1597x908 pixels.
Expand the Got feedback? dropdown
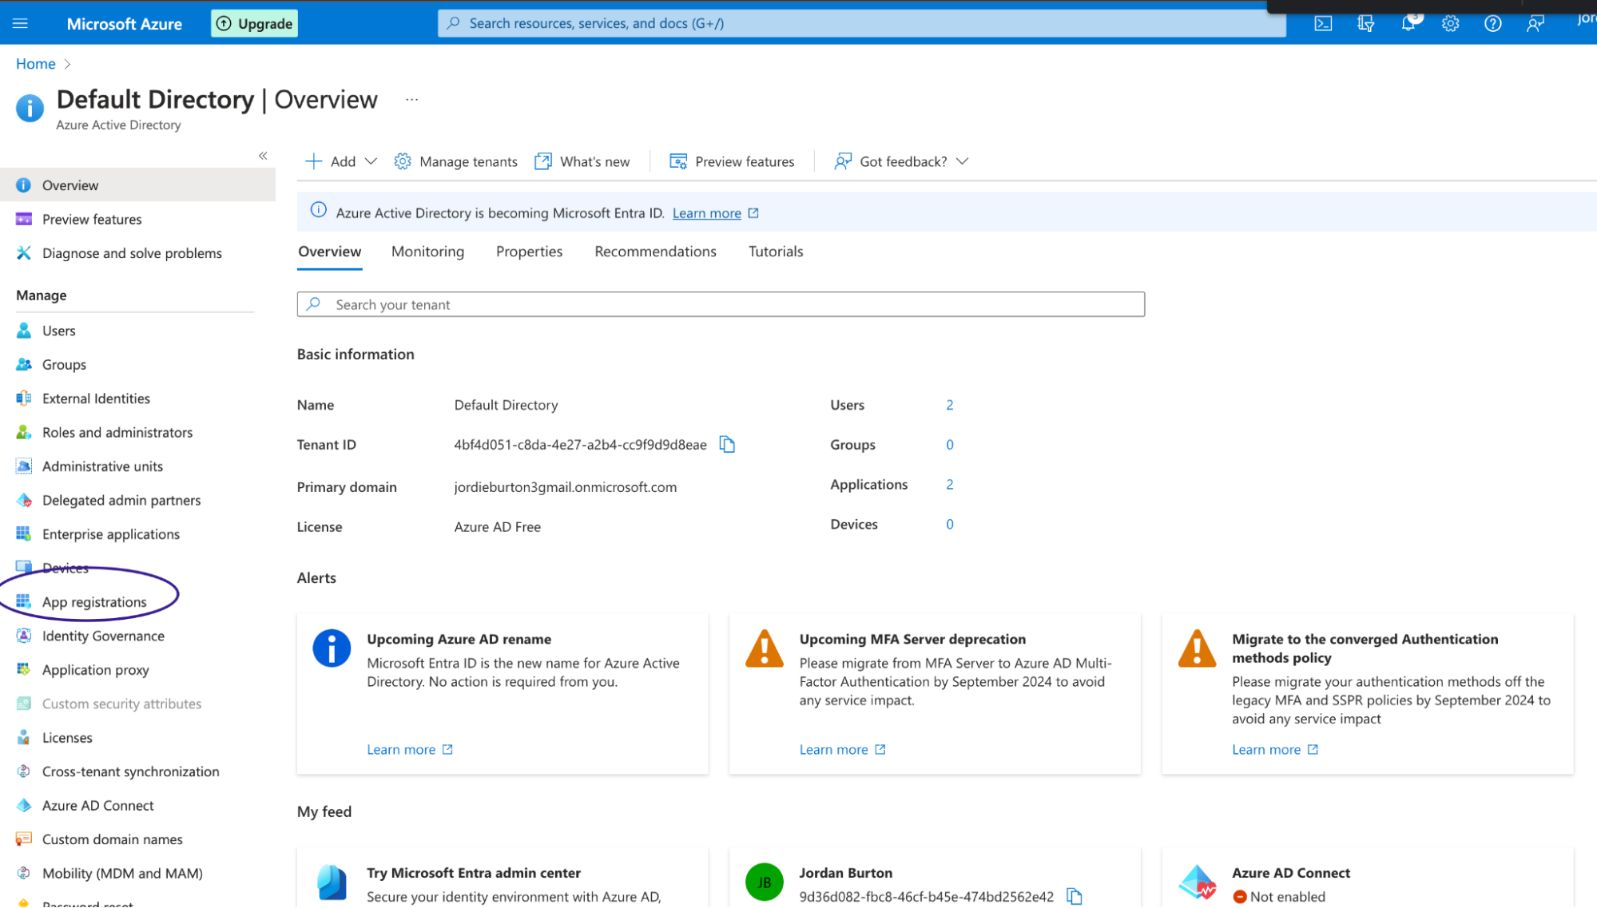click(x=901, y=161)
